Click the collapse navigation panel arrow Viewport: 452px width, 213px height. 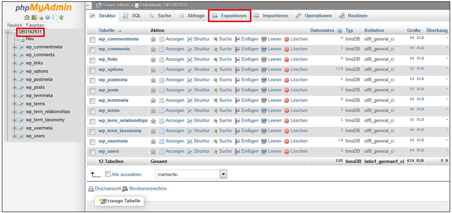(x=89, y=6)
